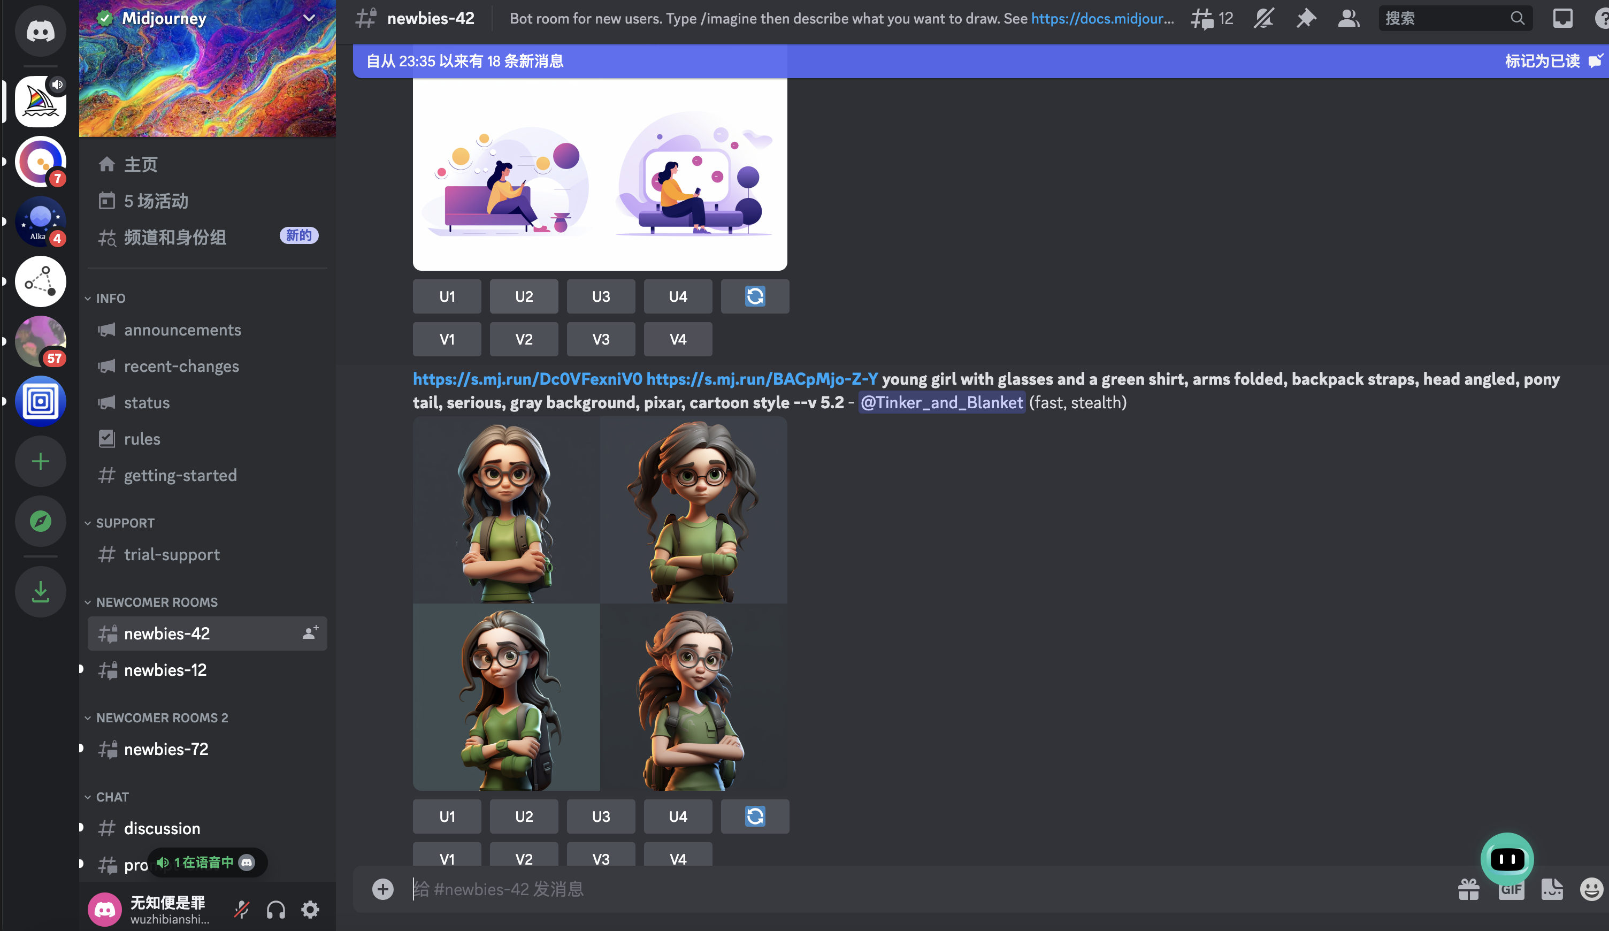Viewport: 1609px width, 931px height.
Task: Open the Alka server with 4 notifications
Action: (40, 222)
